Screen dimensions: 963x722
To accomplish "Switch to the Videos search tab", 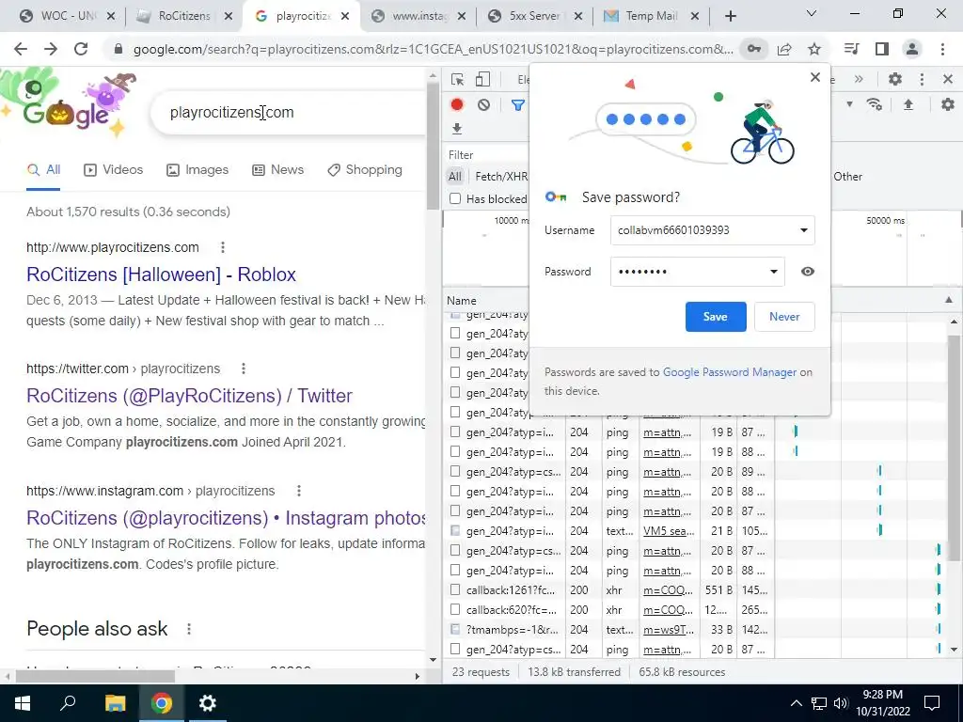I will tap(113, 169).
